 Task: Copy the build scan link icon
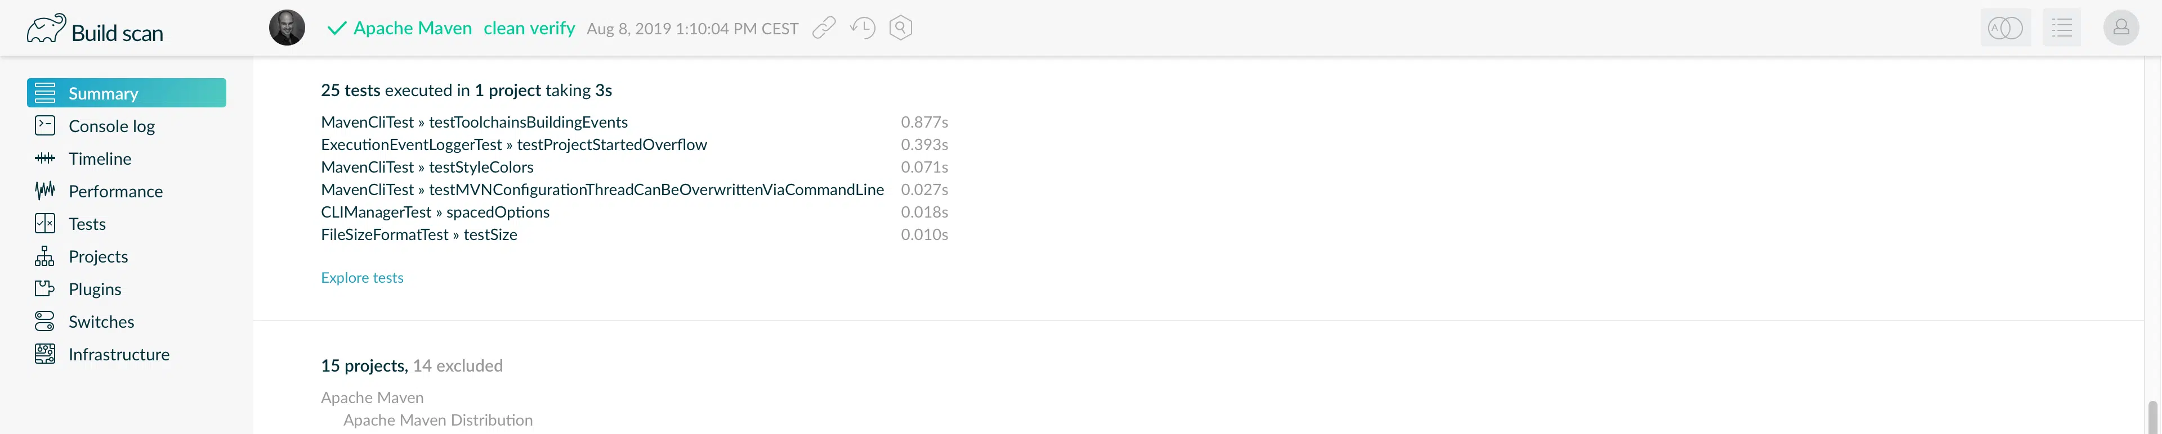pos(824,29)
